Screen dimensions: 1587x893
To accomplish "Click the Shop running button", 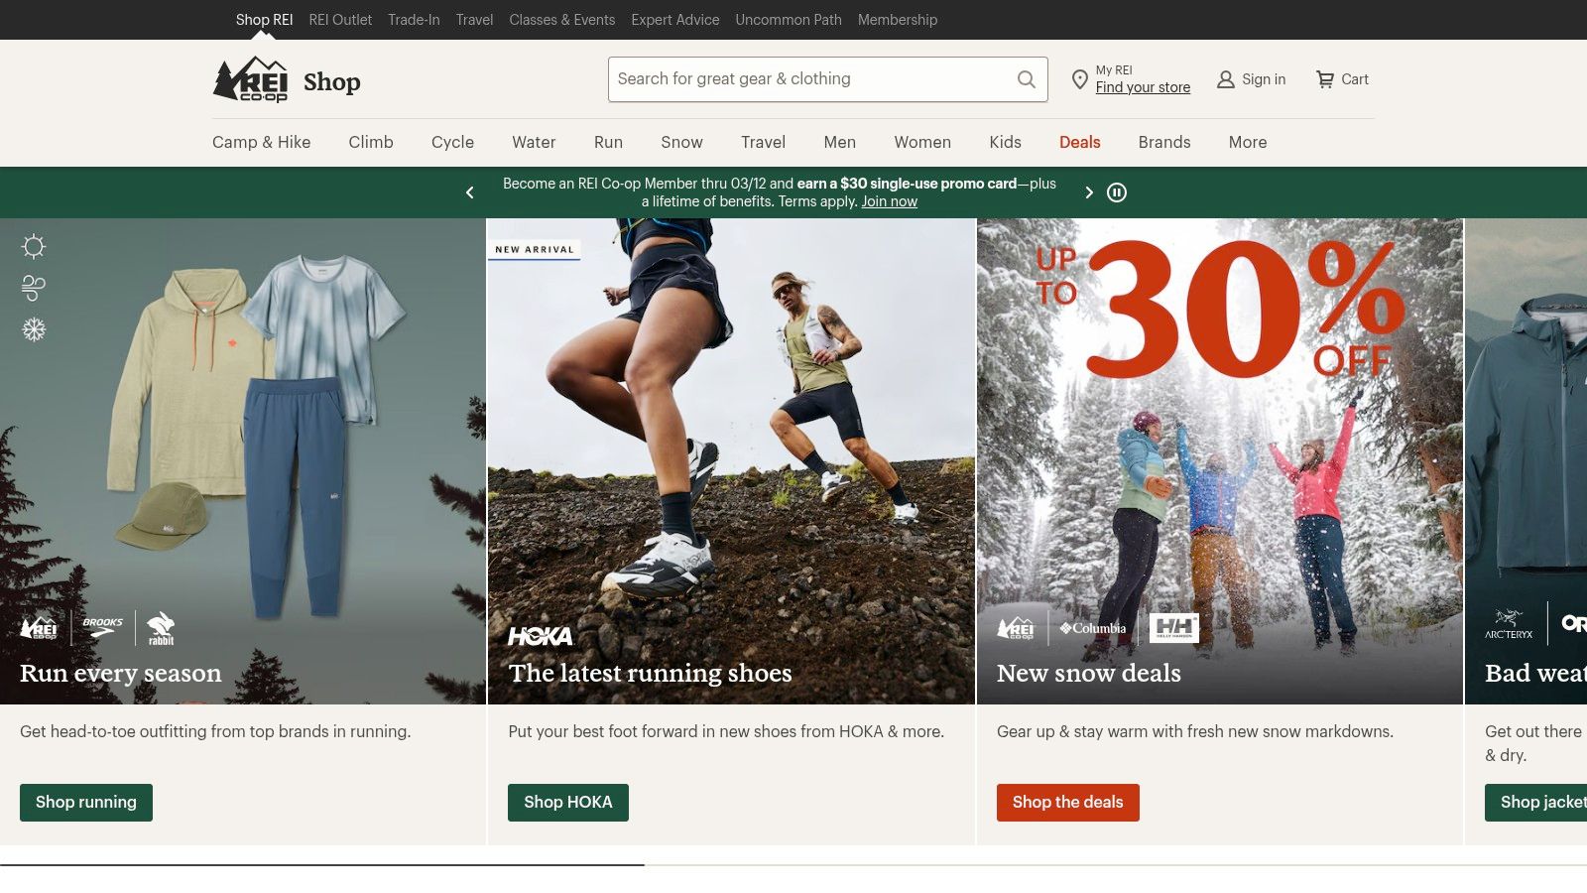I will click(x=86, y=803).
